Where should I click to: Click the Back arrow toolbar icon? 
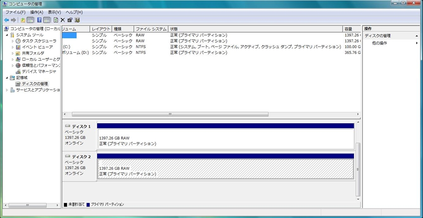coord(7,20)
